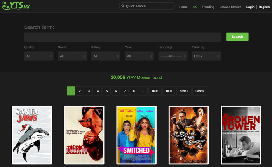Go to page 4
Viewport: 272px width, 167px height.
pos(98,91)
